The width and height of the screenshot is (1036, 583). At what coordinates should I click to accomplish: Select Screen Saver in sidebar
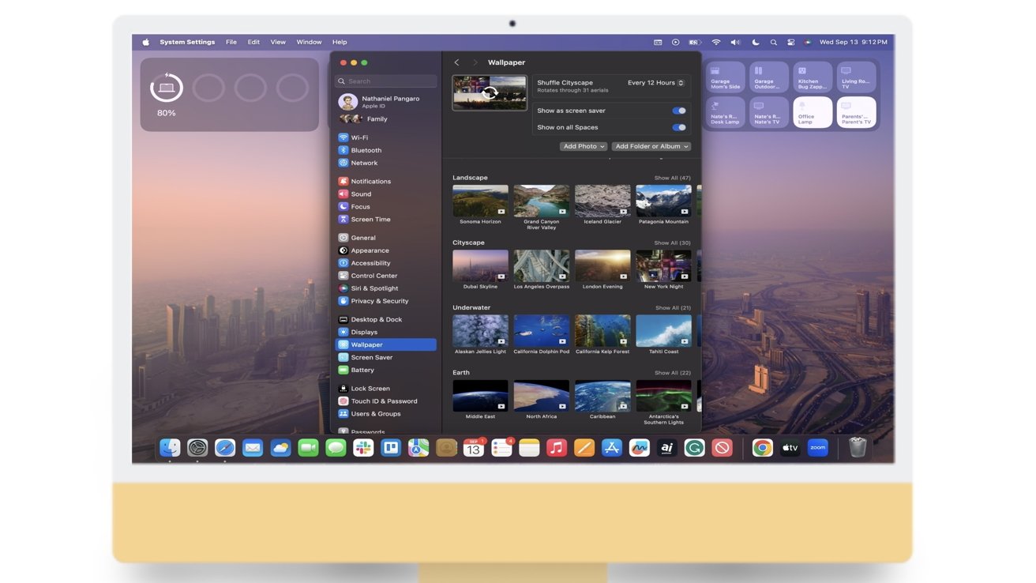point(371,357)
